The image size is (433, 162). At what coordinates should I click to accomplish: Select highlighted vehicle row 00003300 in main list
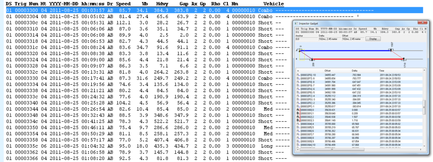[214, 10]
